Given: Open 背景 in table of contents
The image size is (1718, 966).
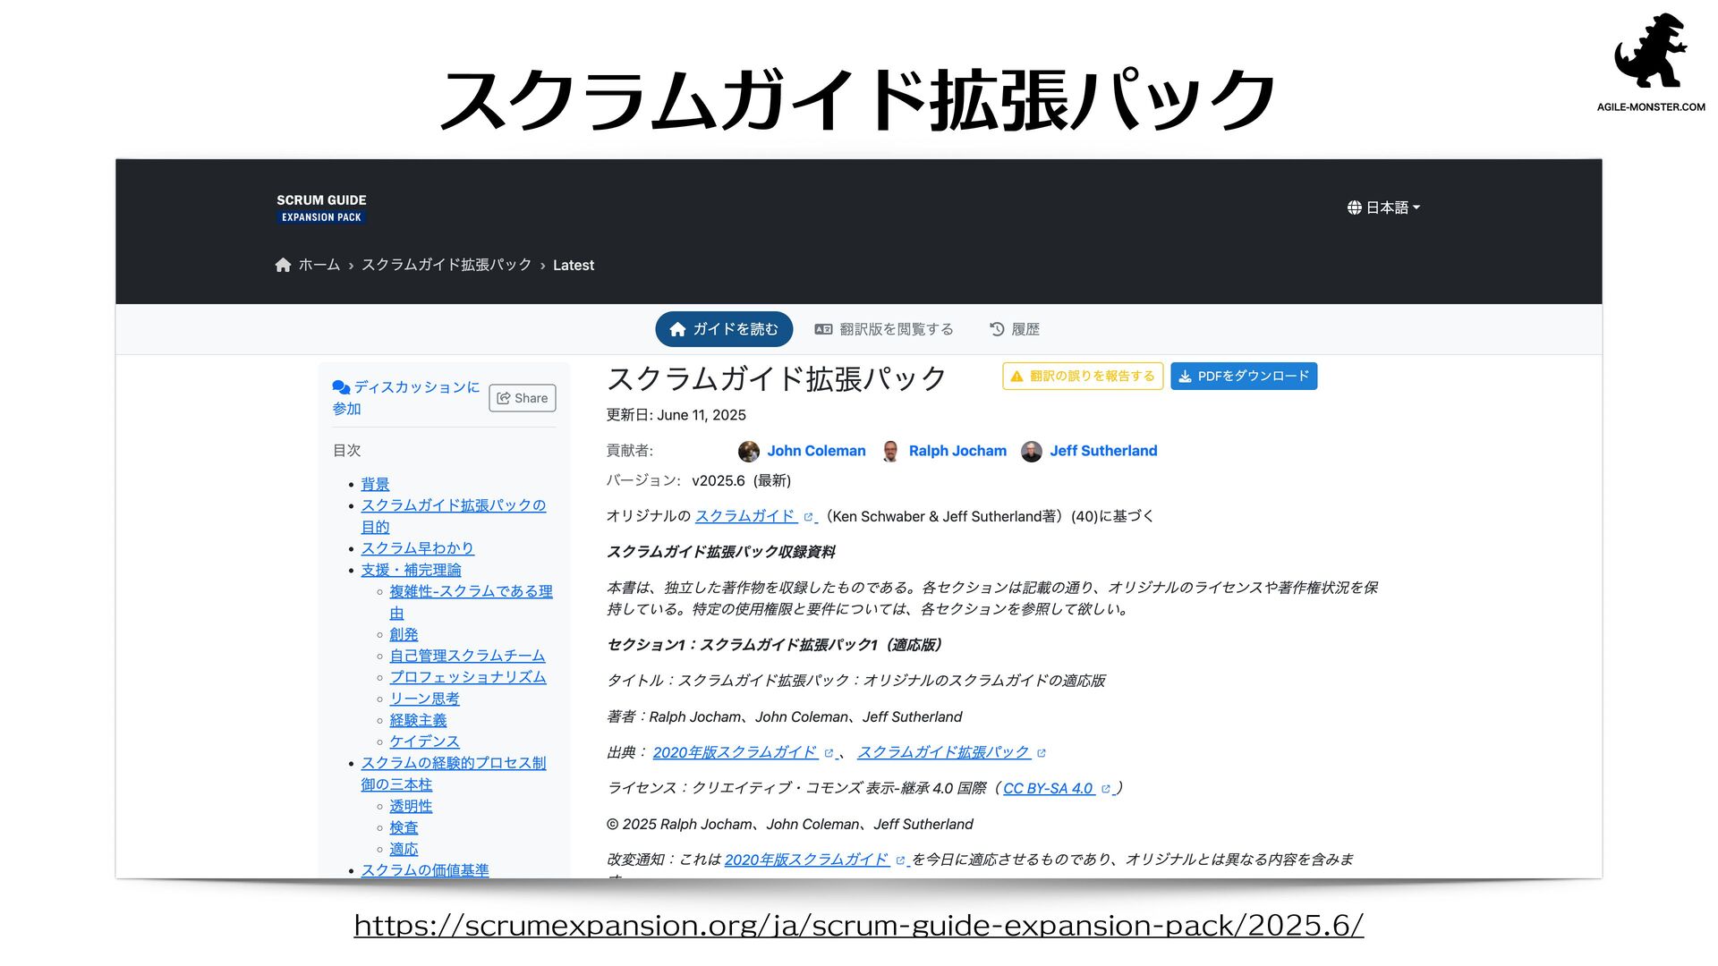Looking at the screenshot, I should [375, 484].
